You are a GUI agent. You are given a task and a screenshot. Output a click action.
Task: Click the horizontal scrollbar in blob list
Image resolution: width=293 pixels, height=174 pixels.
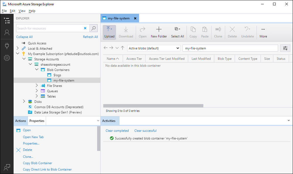pos(153,106)
